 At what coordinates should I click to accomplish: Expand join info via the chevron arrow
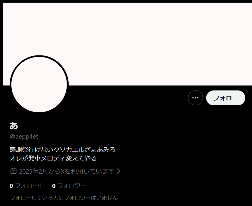(x=119, y=171)
